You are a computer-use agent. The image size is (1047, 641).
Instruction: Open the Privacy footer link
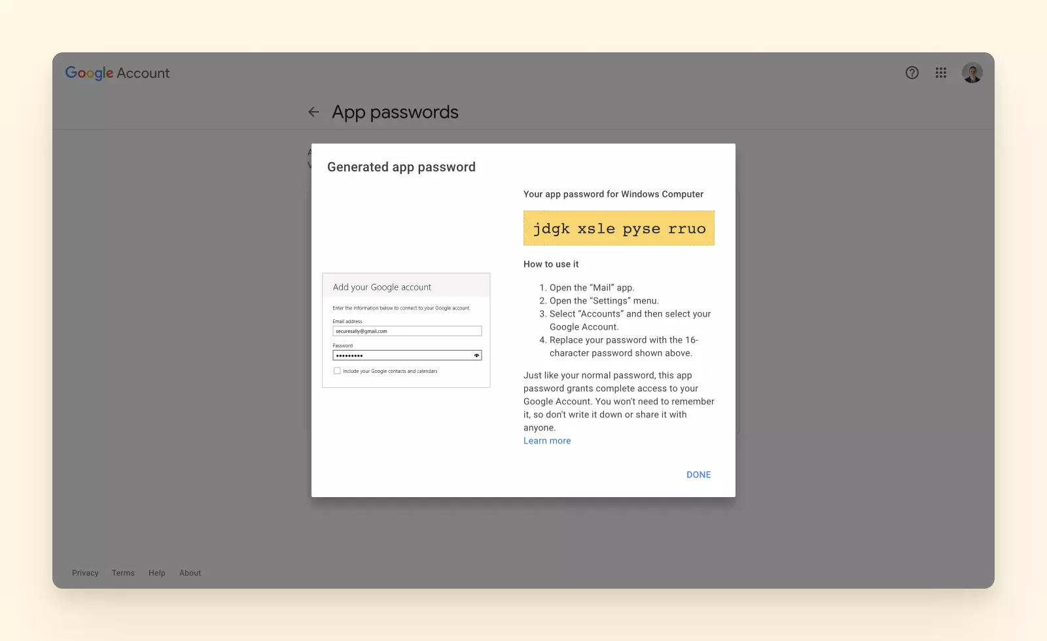(85, 573)
